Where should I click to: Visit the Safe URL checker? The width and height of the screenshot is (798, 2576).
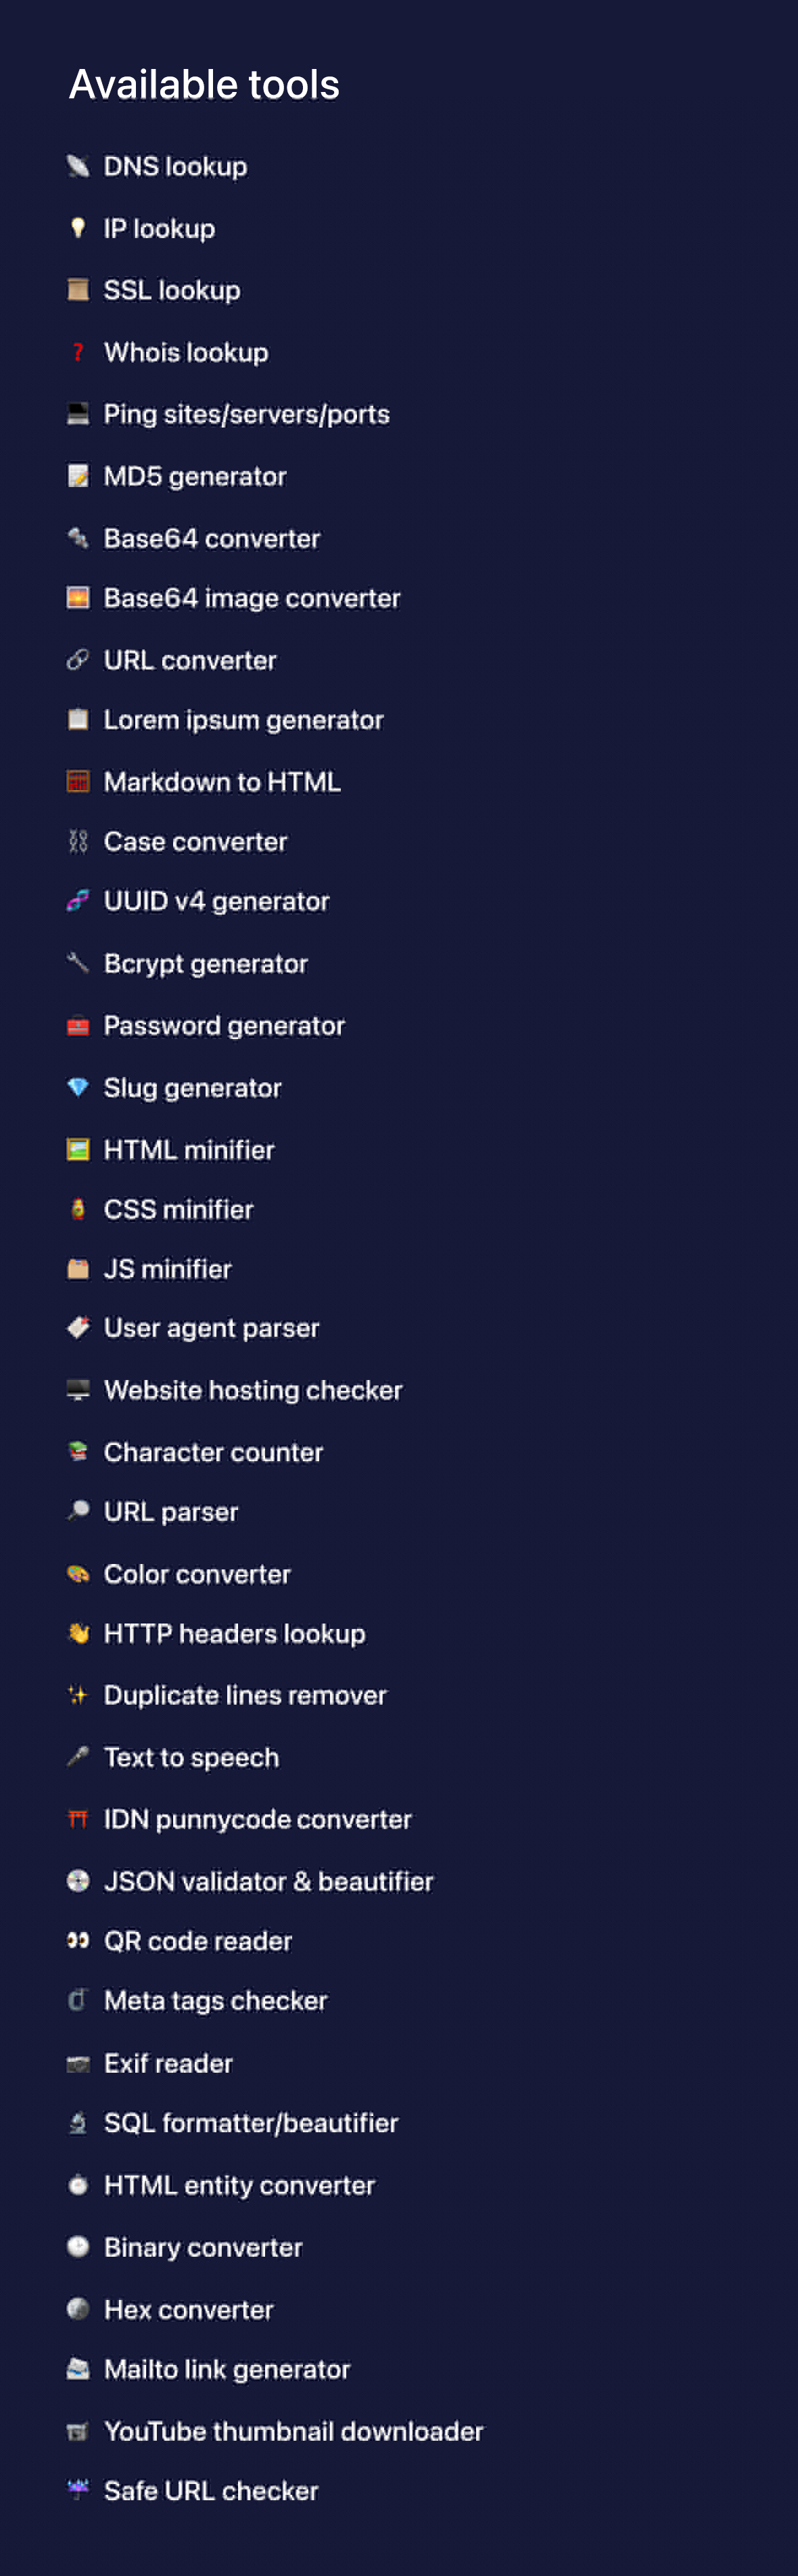tap(211, 2490)
